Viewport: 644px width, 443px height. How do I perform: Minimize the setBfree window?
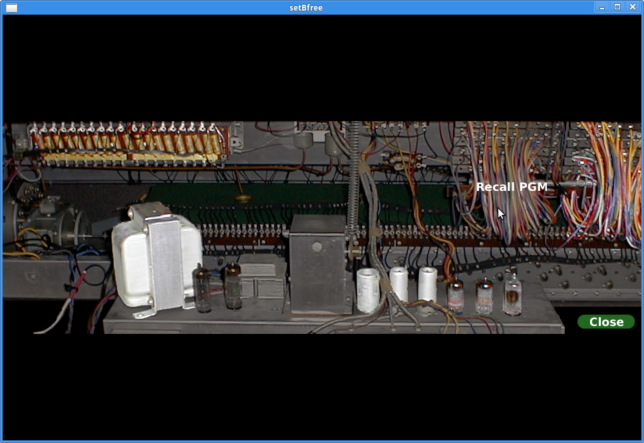pyautogui.click(x=601, y=7)
